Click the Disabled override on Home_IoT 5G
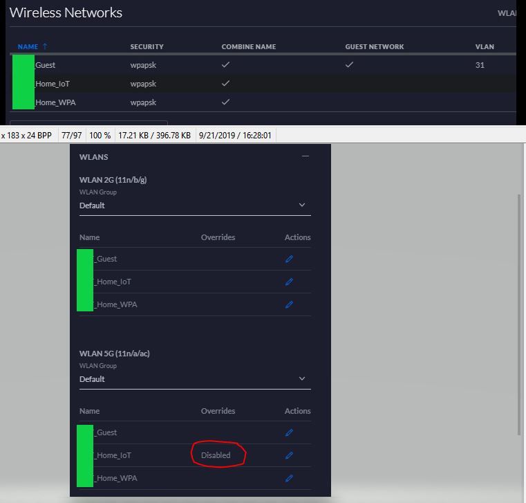 (x=216, y=455)
